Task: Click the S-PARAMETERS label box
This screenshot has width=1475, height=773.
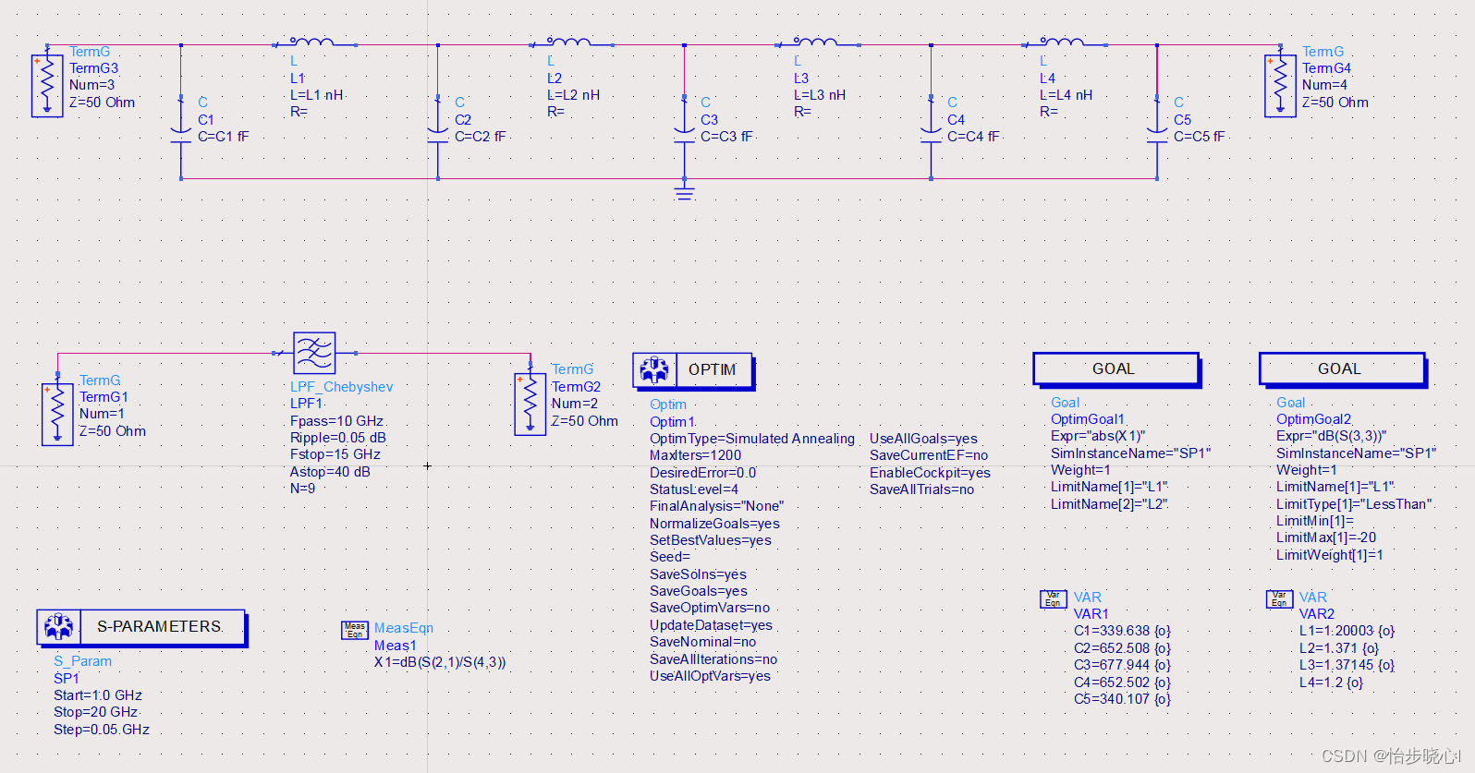Action: [x=162, y=627]
